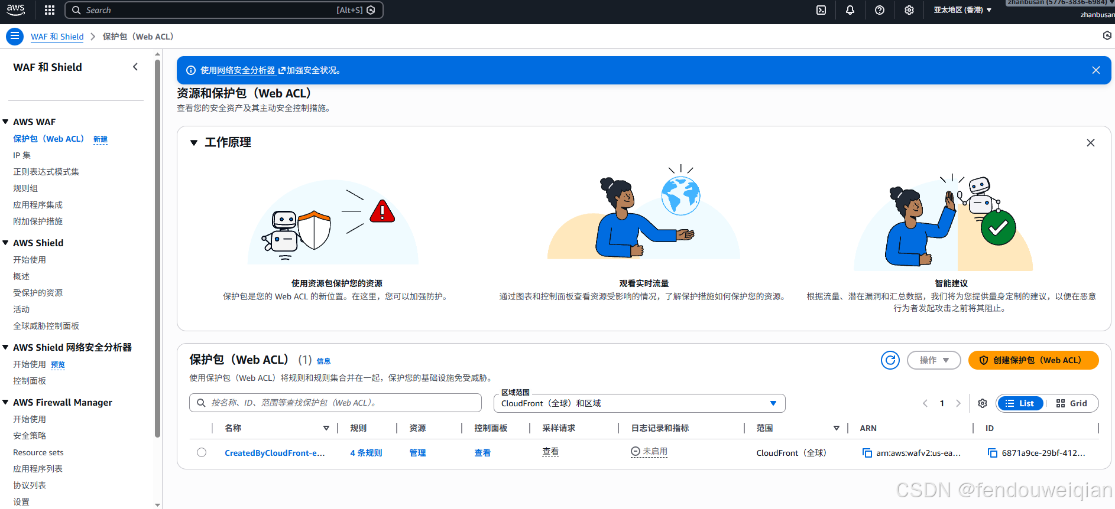Open 正则表达式模式集 in sidebar

pos(46,172)
